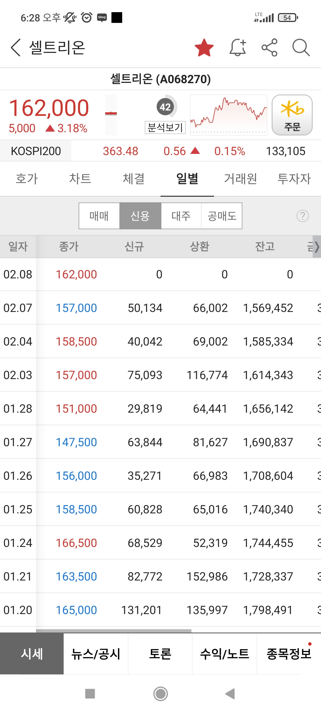This screenshot has height=713, width=321.
Task: Expand more columns with right chevron
Action: 317,247
